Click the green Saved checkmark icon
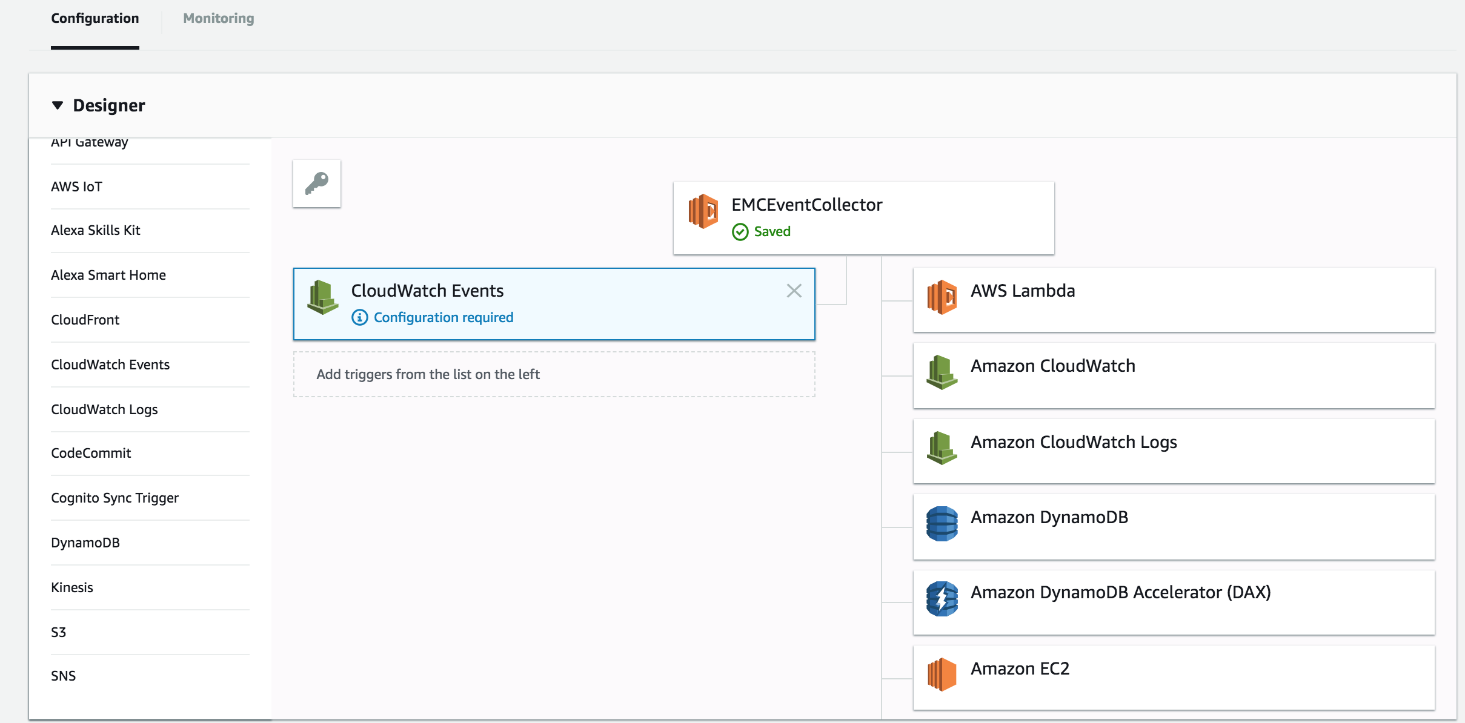The width and height of the screenshot is (1465, 723). pos(740,232)
